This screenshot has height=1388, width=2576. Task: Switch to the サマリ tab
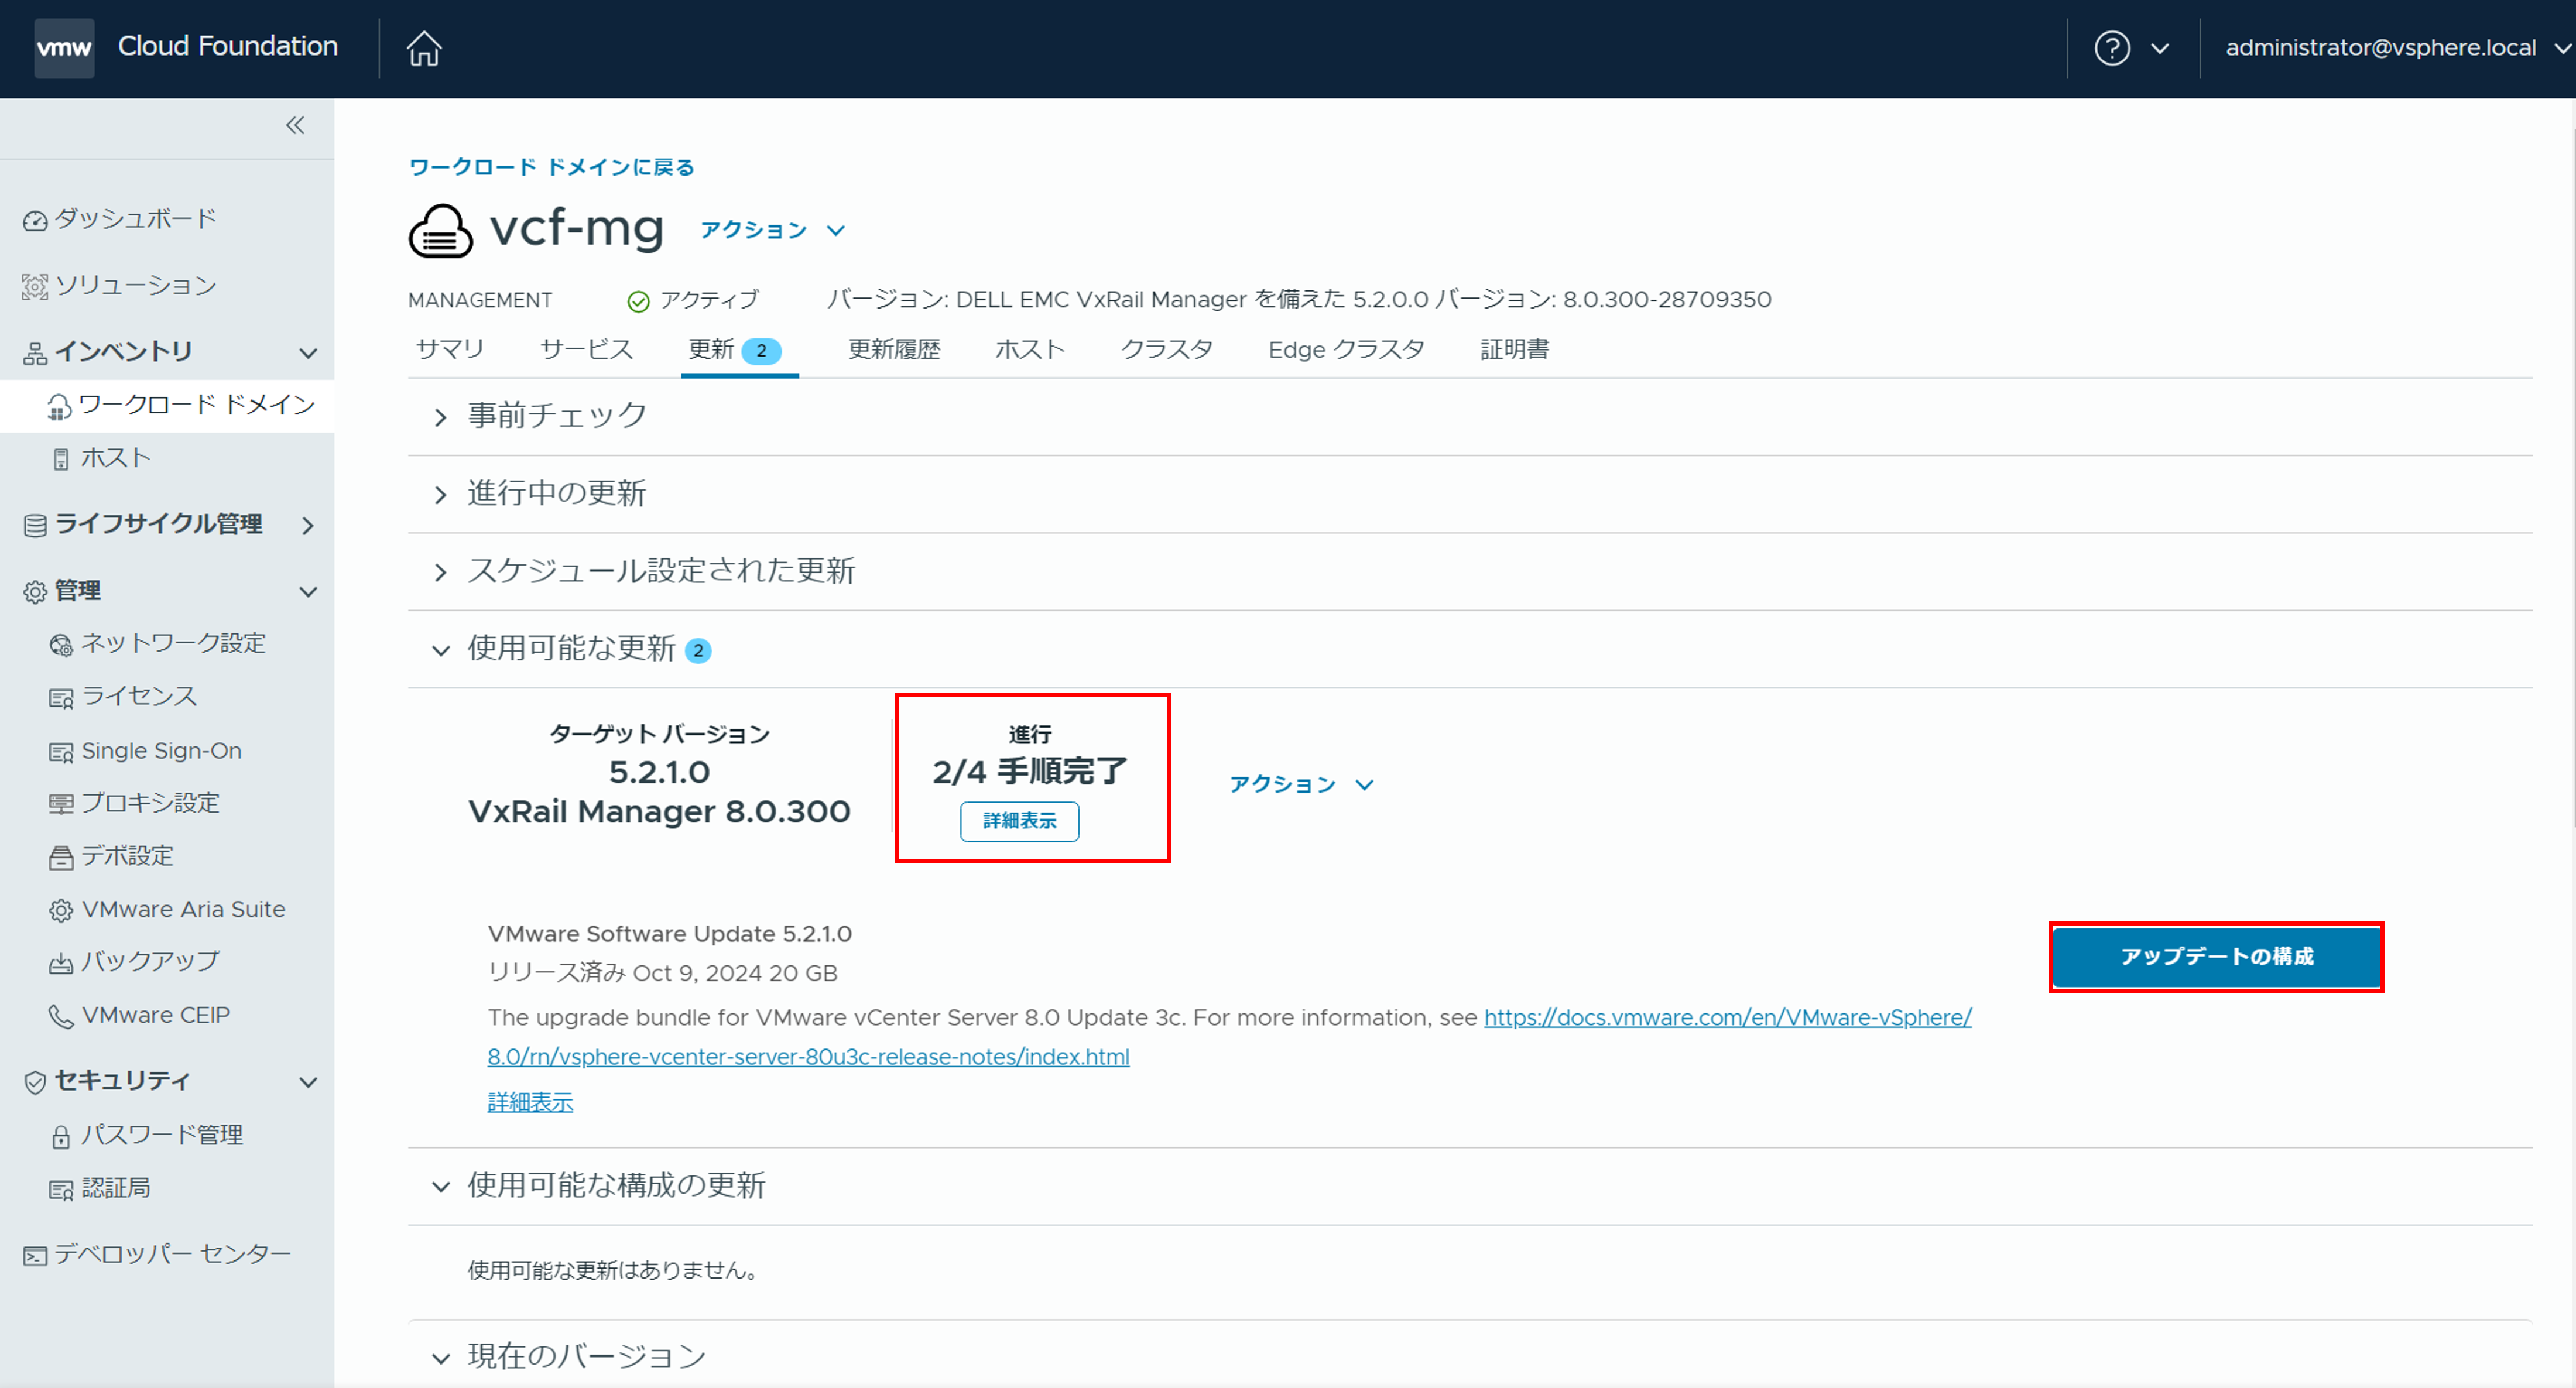click(x=450, y=349)
